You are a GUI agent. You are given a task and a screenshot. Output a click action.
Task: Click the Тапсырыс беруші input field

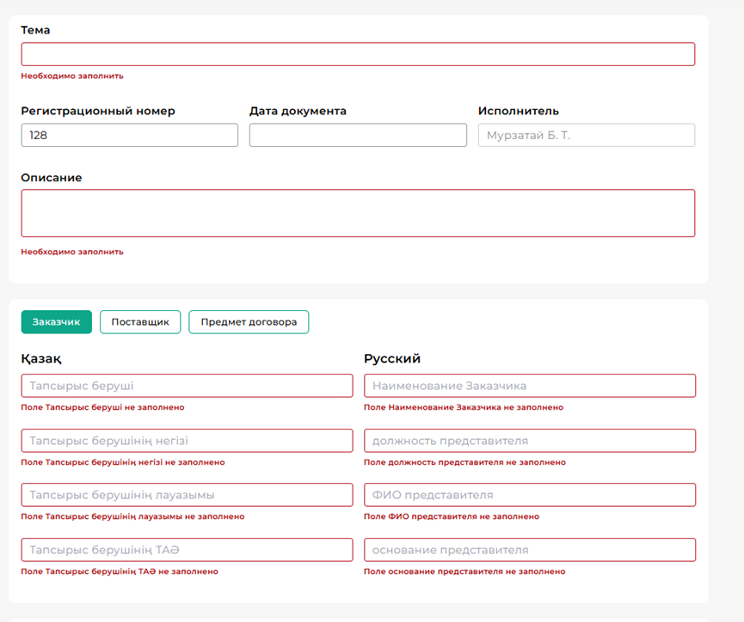coord(187,386)
